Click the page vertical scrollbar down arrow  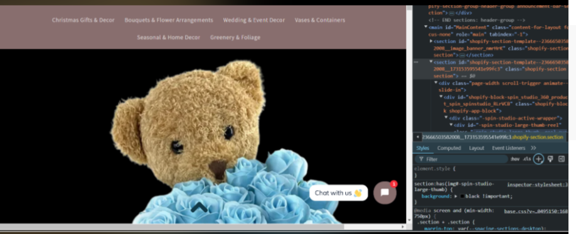click(x=409, y=220)
